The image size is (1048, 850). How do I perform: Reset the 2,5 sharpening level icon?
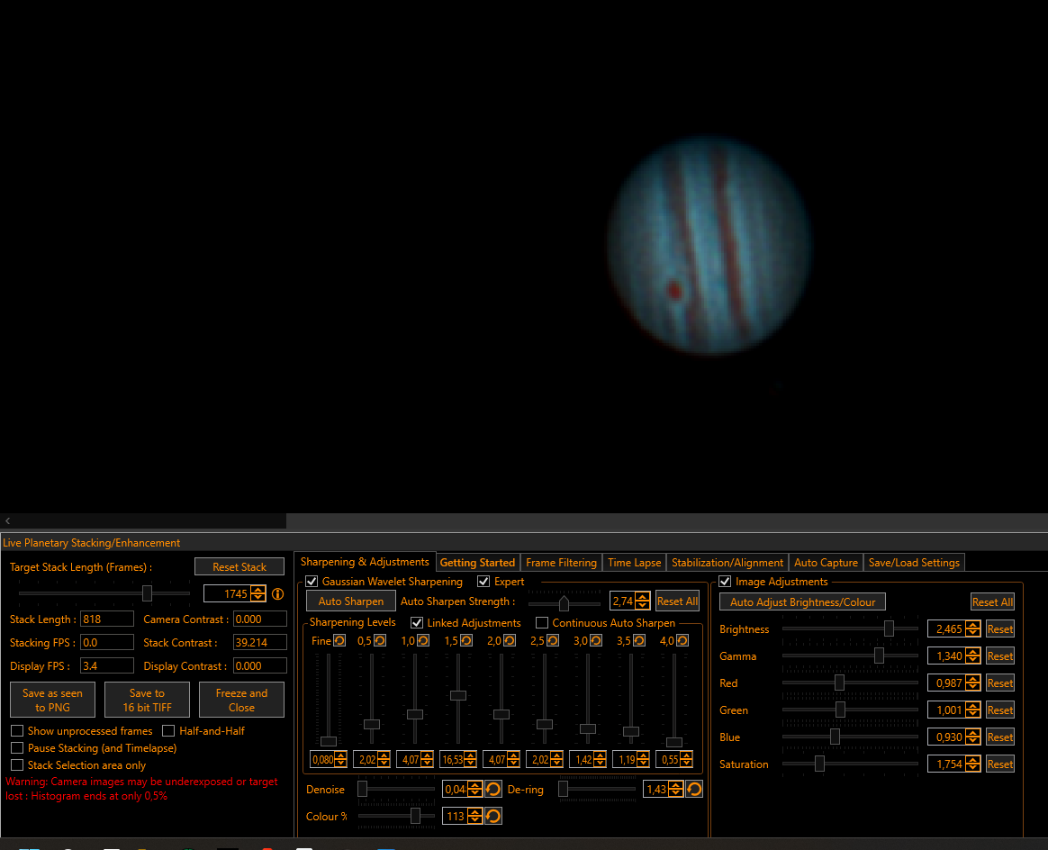point(553,641)
